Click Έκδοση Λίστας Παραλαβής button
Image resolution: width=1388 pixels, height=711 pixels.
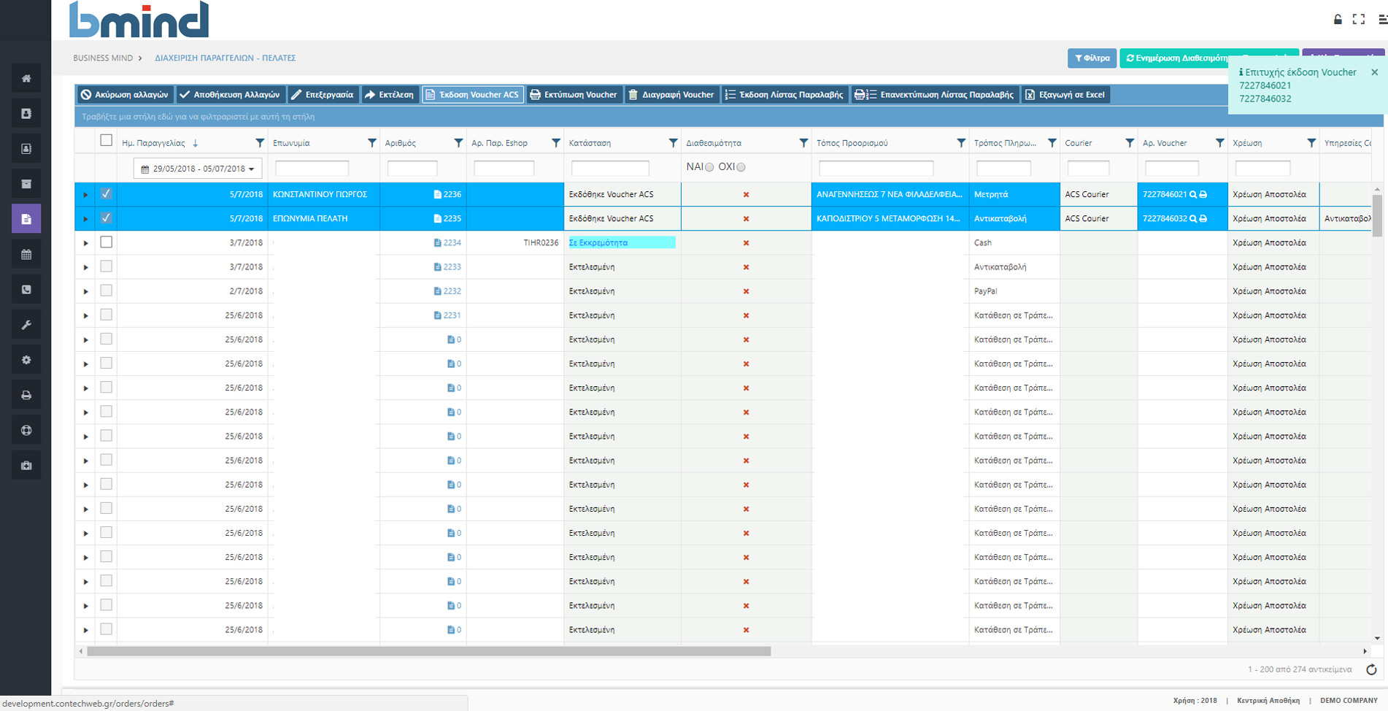[784, 95]
